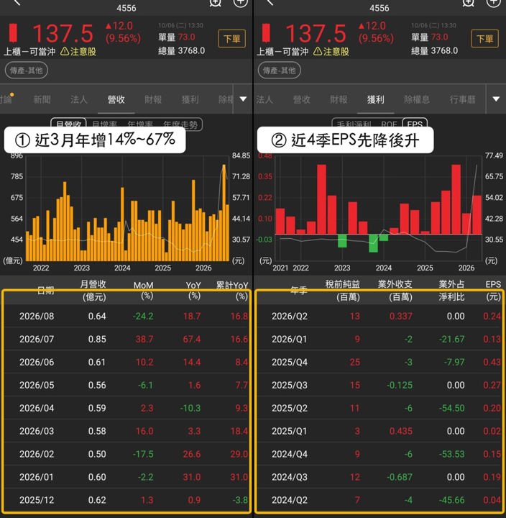
Task: Click the 下單 order button on 獲利 screen
Action: [x=485, y=39]
